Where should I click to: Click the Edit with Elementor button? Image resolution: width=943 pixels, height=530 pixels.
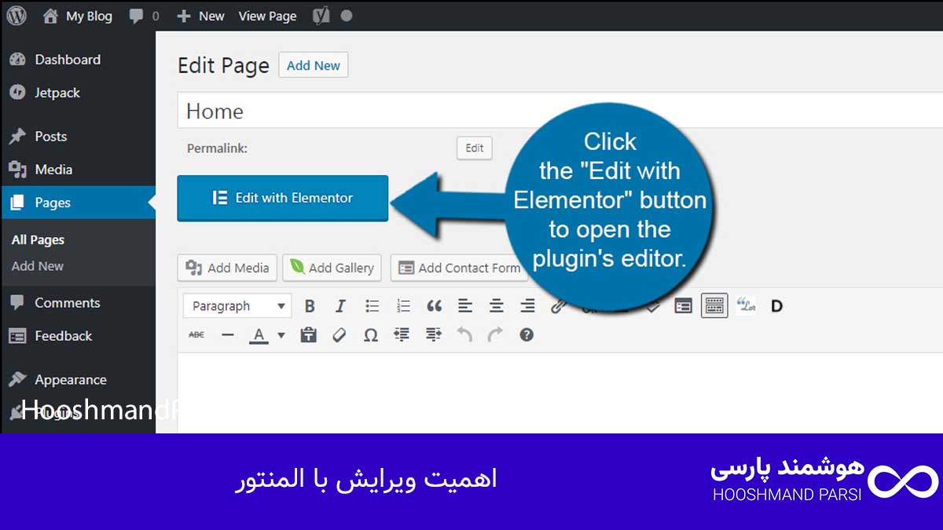(x=283, y=198)
